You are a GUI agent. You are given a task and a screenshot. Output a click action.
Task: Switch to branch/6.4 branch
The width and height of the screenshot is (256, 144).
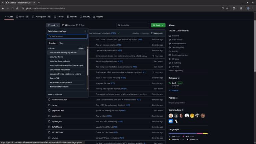(66, 78)
